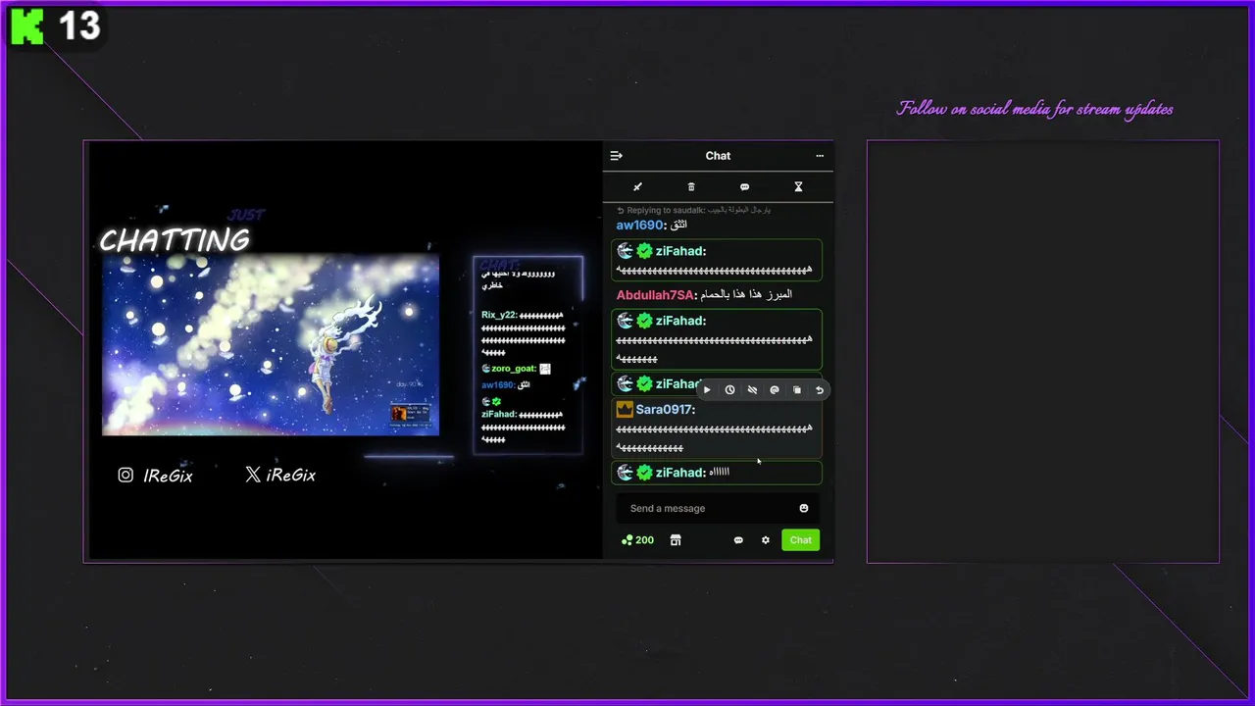The width and height of the screenshot is (1255, 706).
Task: Click the copy message icon in the hover bar
Action: (797, 390)
